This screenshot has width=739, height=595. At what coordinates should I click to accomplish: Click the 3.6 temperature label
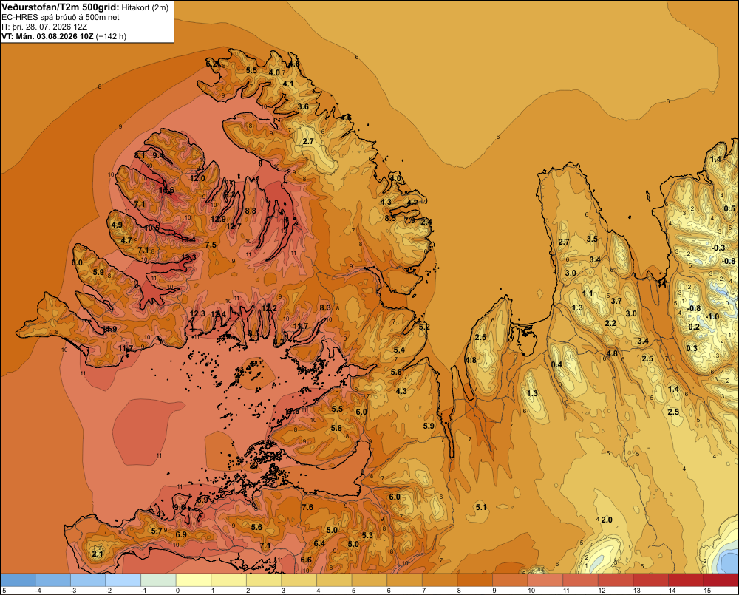click(303, 106)
